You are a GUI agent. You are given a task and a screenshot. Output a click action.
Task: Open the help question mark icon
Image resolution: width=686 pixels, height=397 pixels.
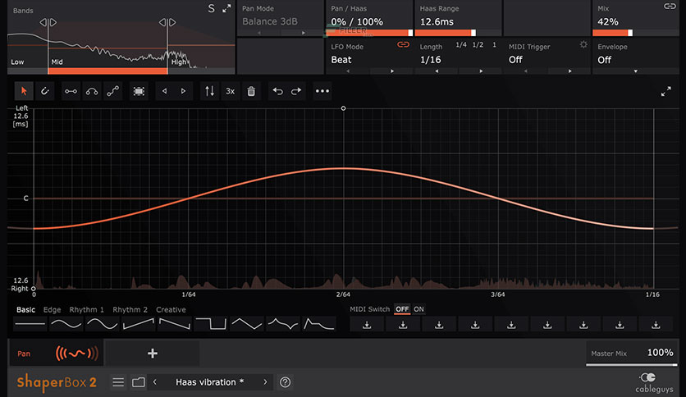tap(286, 382)
